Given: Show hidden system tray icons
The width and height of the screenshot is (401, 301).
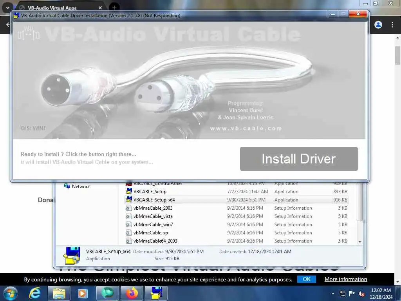Looking at the screenshot, I should pos(333,294).
